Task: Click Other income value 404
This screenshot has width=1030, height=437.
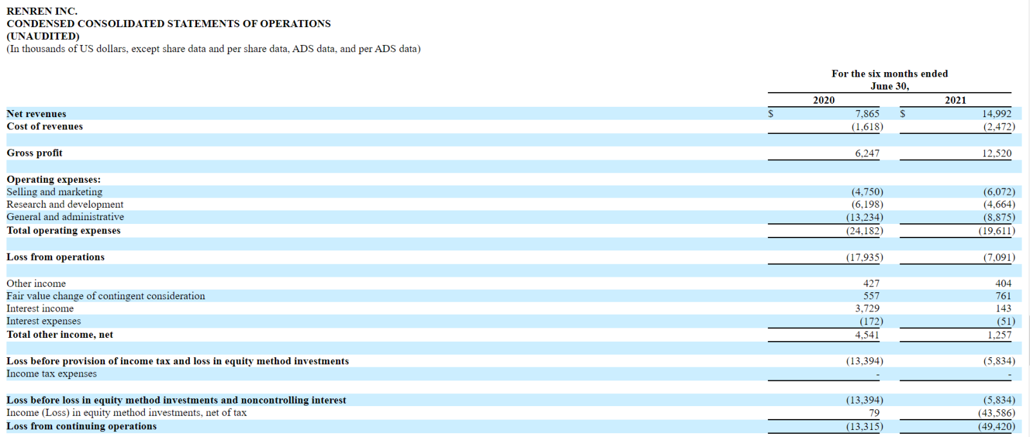Action: click(x=1003, y=284)
